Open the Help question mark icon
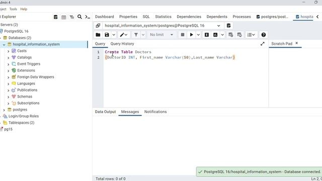The image size is (322, 181). pyautogui.click(x=264, y=35)
